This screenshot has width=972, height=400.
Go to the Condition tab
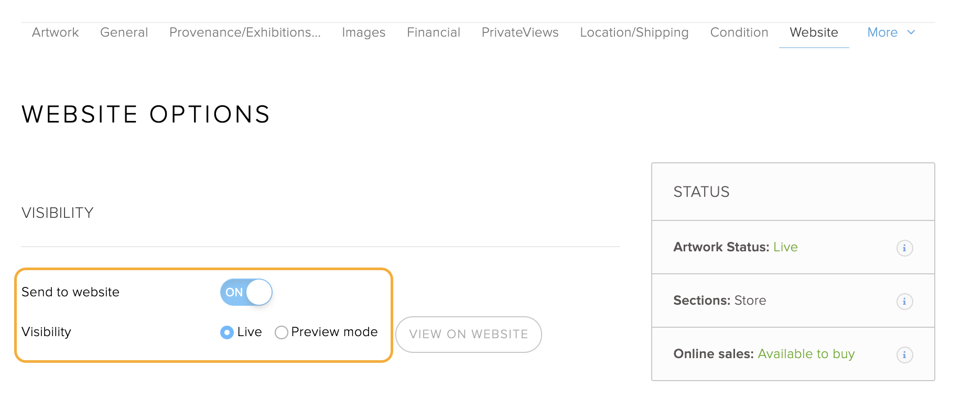click(739, 32)
